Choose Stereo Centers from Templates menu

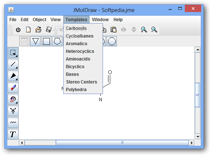pos(83,82)
